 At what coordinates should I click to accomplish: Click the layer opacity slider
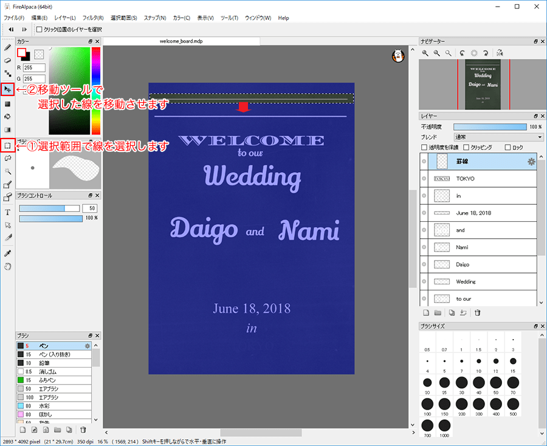(489, 127)
